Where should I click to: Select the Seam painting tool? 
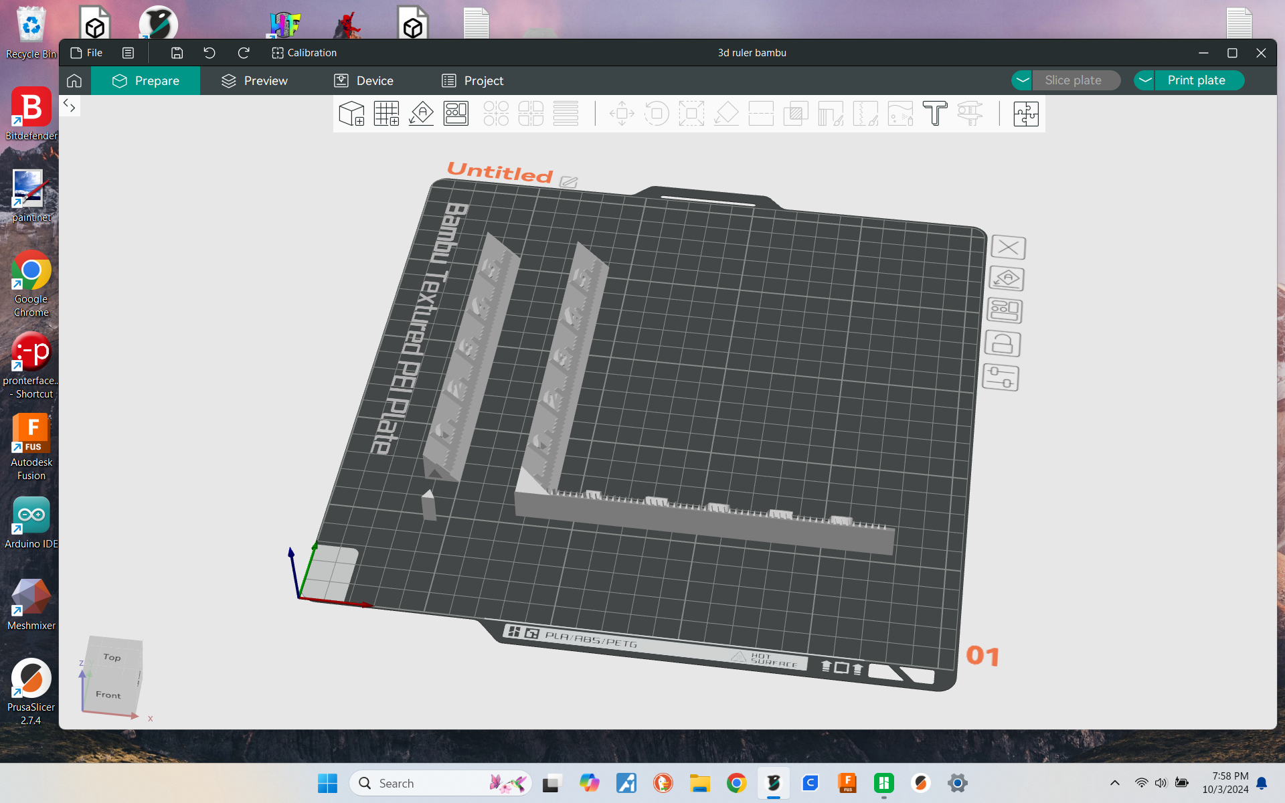[865, 114]
